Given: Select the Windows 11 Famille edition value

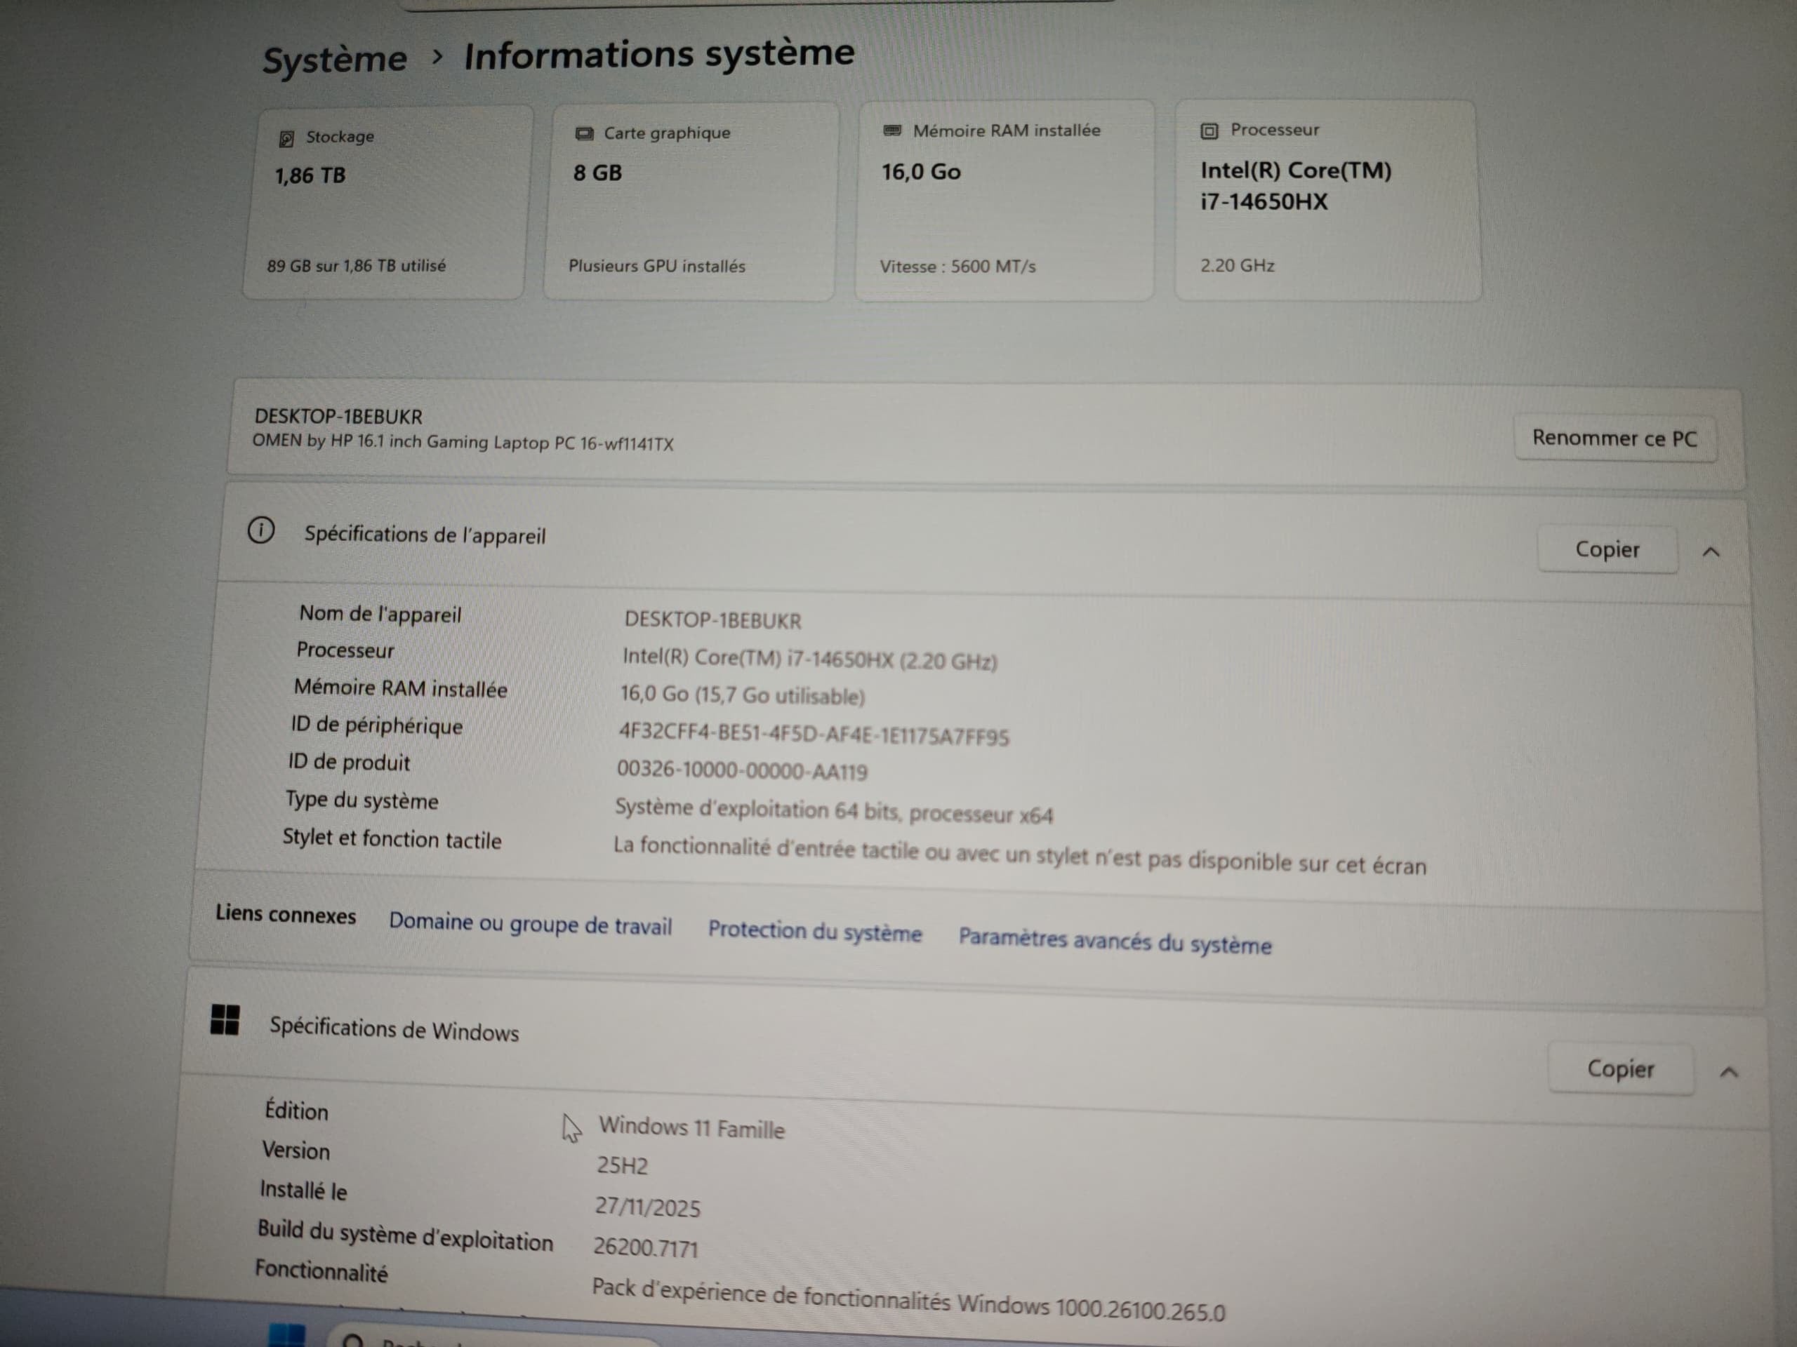Looking at the screenshot, I should pos(692,1127).
